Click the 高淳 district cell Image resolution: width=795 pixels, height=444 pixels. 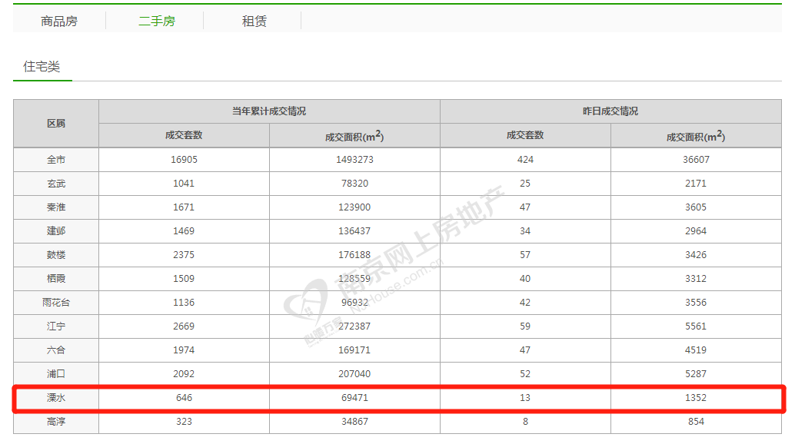pyautogui.click(x=56, y=422)
